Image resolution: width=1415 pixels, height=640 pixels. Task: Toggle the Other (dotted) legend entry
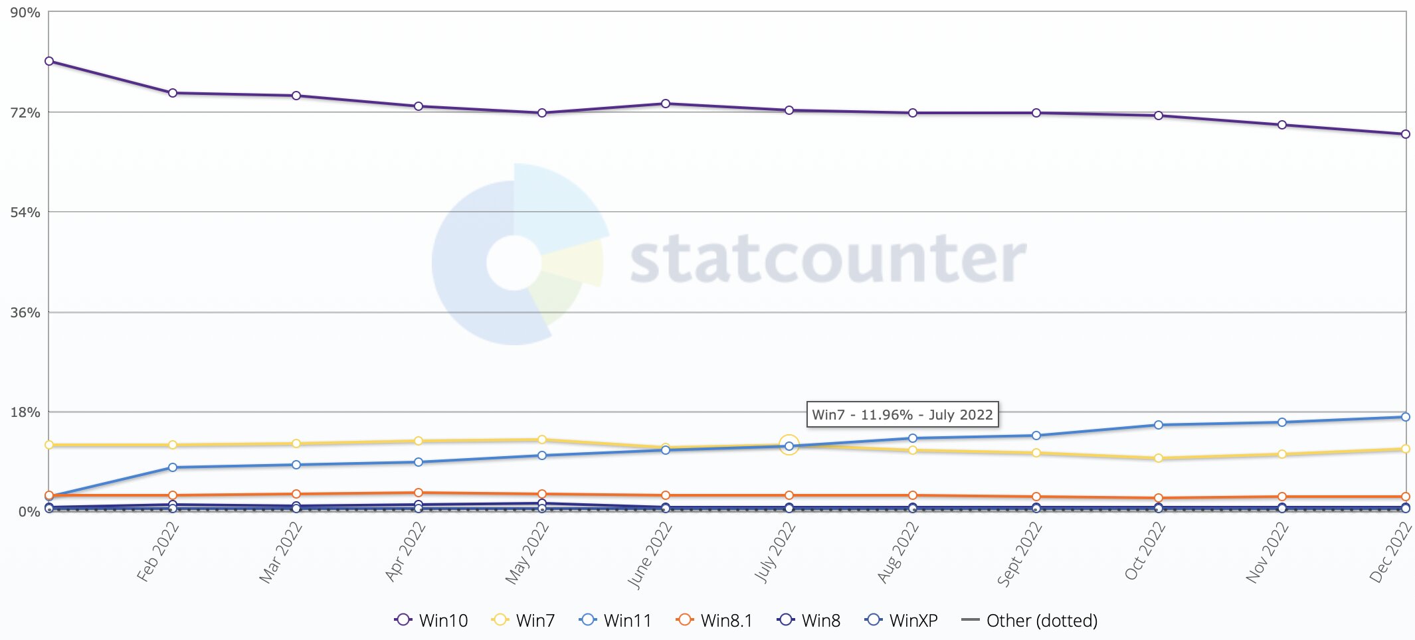(1029, 620)
